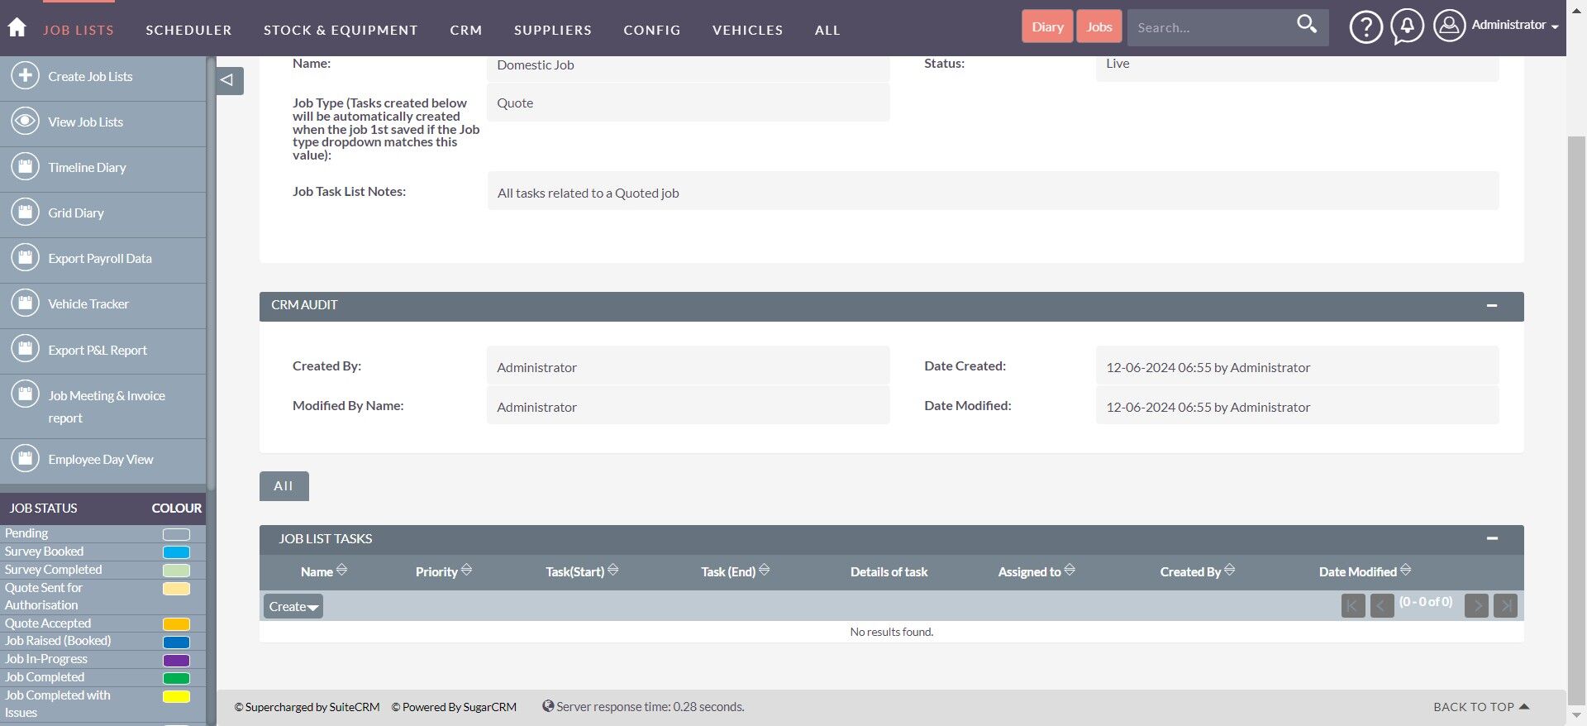Collapse the Job List Tasks panel

click(x=1492, y=538)
